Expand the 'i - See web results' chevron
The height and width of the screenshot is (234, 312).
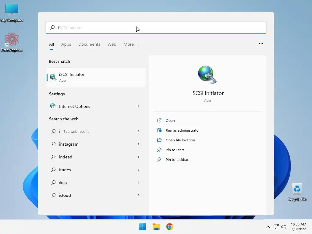(x=139, y=131)
